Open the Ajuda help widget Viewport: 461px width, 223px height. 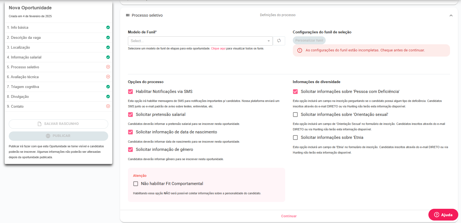[443, 215]
